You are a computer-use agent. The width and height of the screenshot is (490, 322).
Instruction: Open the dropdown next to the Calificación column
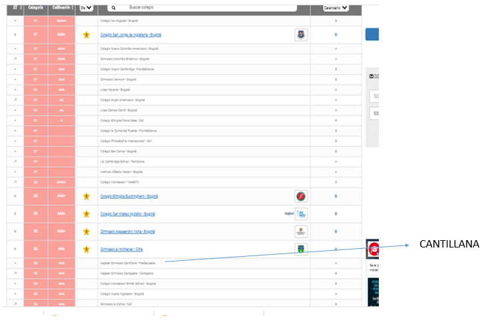86,8
